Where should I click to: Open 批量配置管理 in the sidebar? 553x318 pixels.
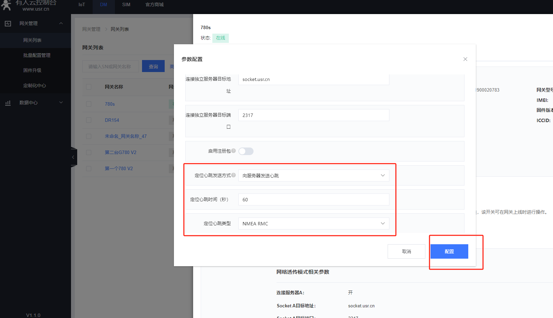click(x=37, y=55)
